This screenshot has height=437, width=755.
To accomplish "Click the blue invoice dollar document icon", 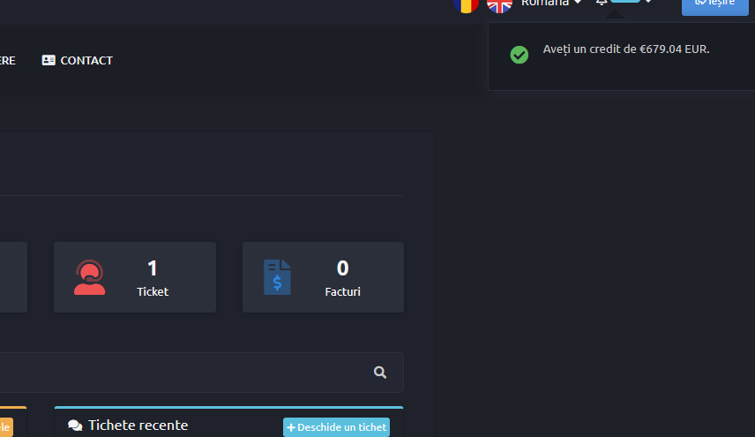I will (x=277, y=277).
